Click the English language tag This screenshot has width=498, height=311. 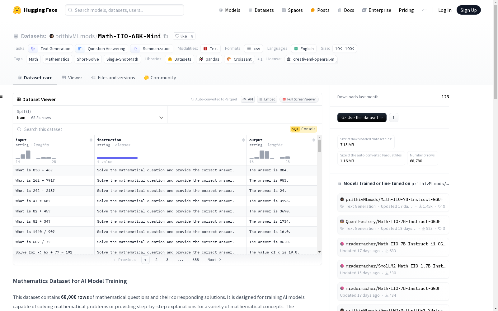pyautogui.click(x=304, y=49)
